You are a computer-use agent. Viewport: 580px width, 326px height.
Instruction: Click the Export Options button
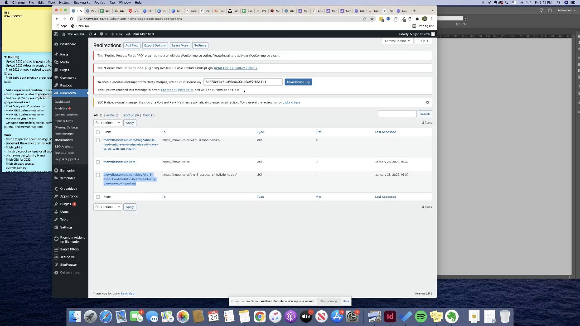coord(155,45)
